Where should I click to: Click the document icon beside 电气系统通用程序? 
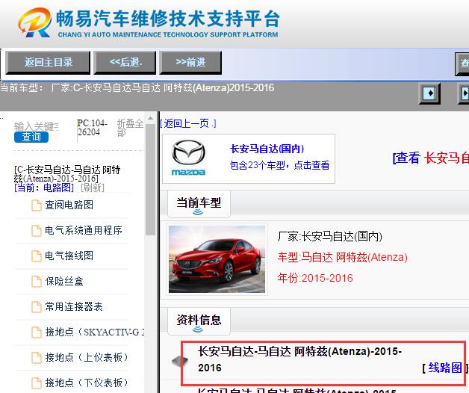pyautogui.click(x=37, y=231)
